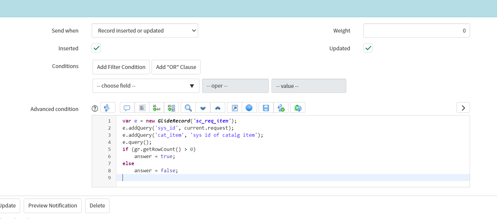Expand the right chevron beside script editor
This screenshot has height=219, width=497.
click(463, 108)
